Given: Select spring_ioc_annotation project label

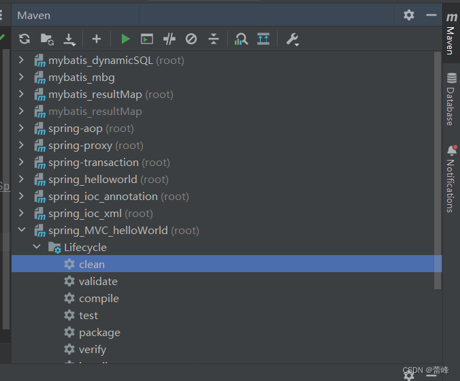Looking at the screenshot, I should (103, 197).
